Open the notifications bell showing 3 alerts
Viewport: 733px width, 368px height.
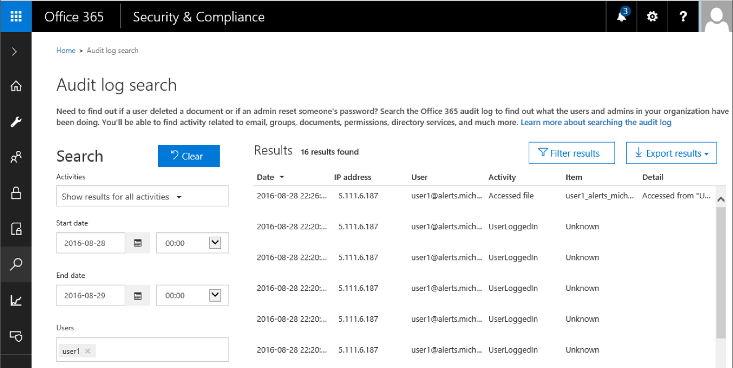point(621,16)
